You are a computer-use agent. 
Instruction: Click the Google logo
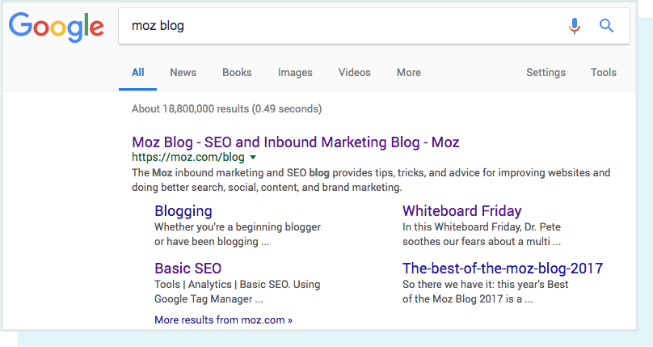56,27
